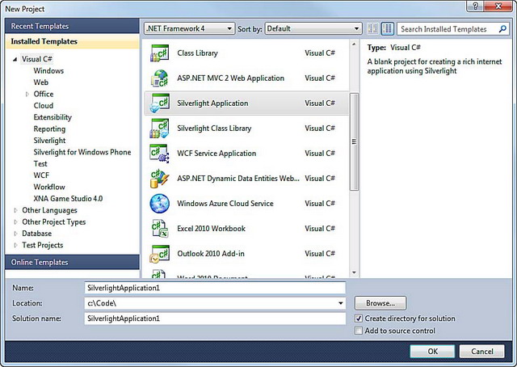517x367 pixels.
Task: Collapse the Visual C# tree node
Action: point(15,59)
